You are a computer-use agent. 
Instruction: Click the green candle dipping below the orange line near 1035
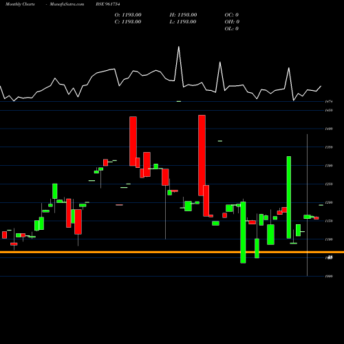coord(243,233)
